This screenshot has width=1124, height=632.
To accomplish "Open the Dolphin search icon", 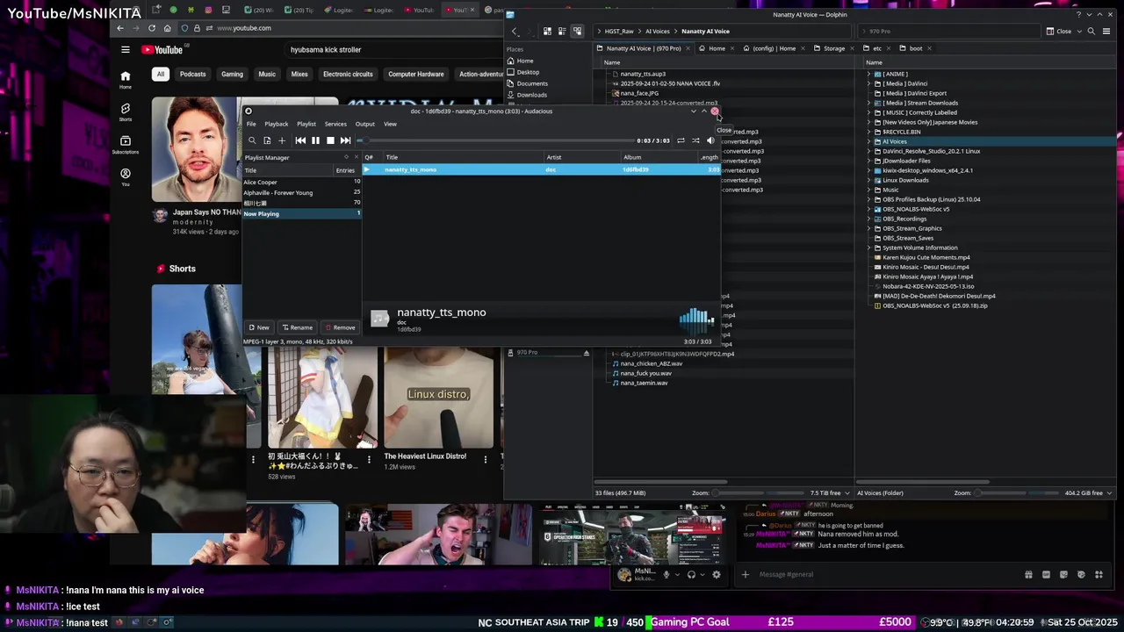I will 1092,31.
